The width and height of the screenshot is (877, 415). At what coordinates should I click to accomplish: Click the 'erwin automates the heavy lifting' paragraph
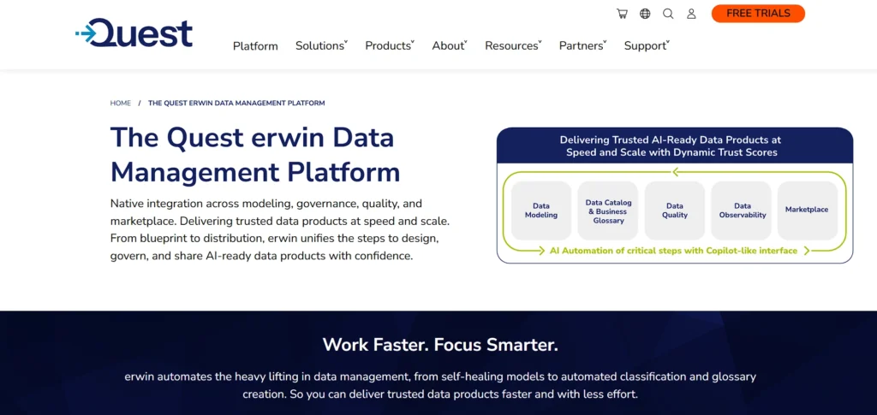click(440, 385)
